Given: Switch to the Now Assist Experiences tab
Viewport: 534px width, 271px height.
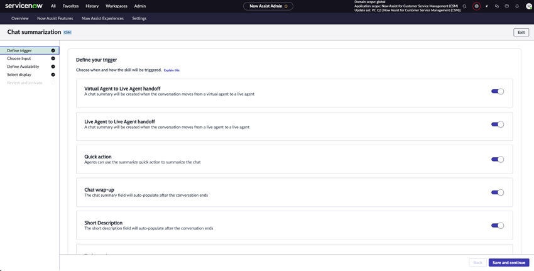Looking at the screenshot, I should [x=102, y=18].
